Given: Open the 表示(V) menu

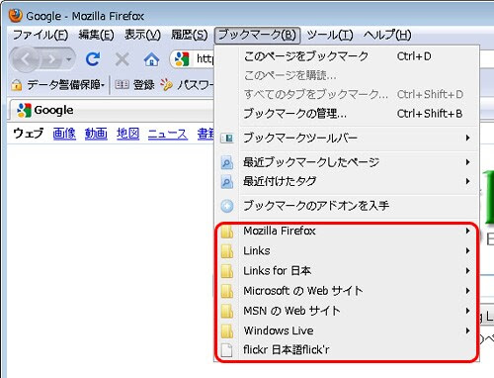Looking at the screenshot, I should tap(142, 35).
